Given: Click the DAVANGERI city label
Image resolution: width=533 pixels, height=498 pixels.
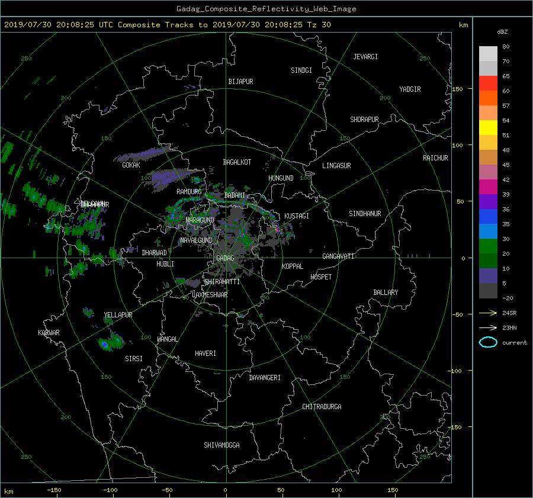Looking at the screenshot, I should pyautogui.click(x=265, y=378).
